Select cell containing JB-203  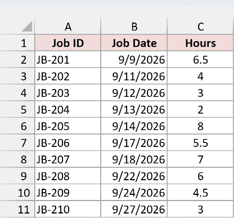(68, 92)
